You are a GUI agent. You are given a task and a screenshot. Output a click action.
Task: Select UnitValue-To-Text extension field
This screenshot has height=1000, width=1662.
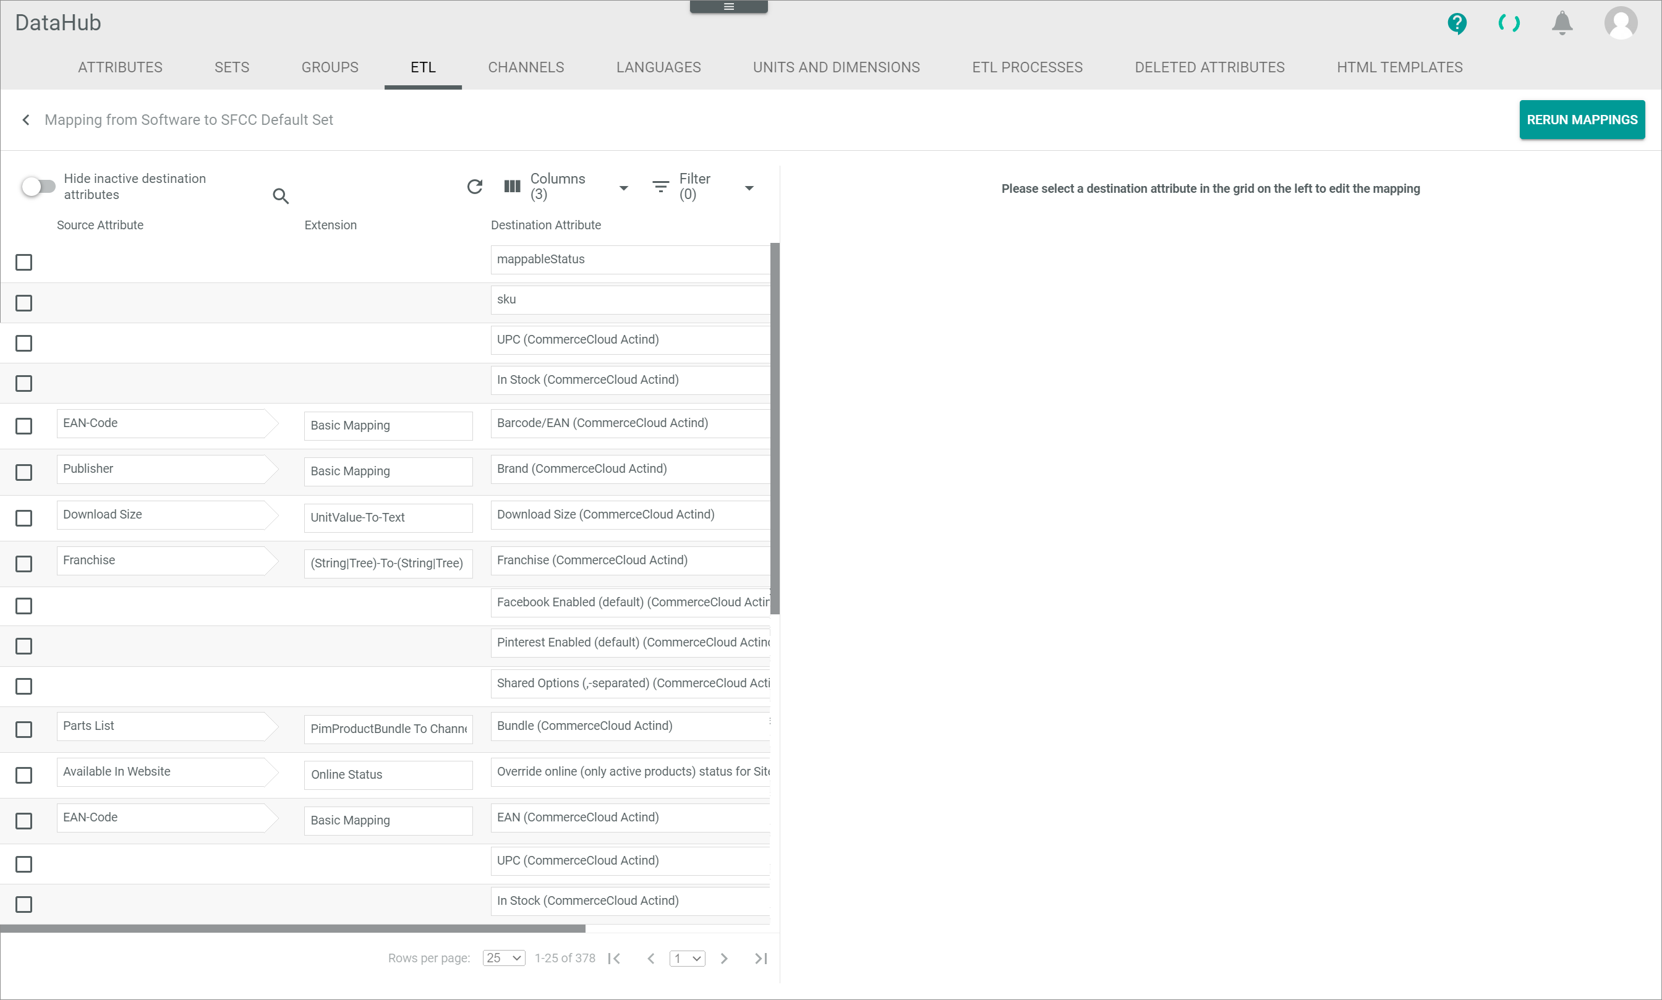[x=388, y=517]
